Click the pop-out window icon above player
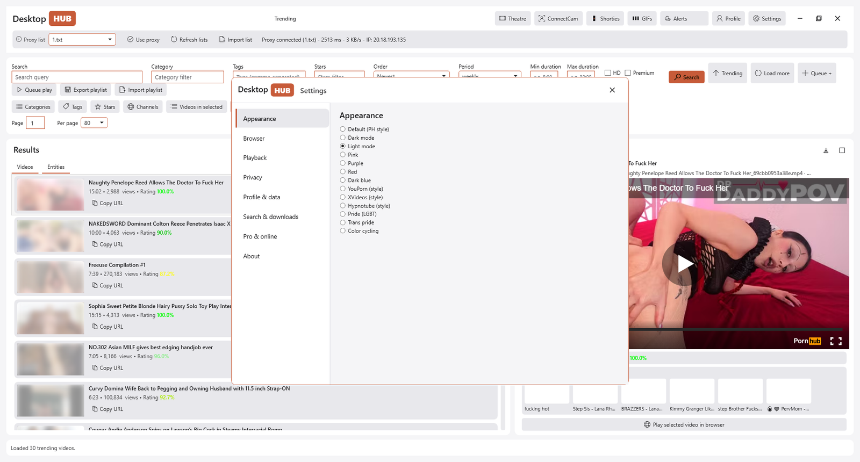 click(x=842, y=150)
